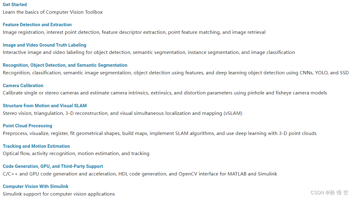Open the Get Started link
The image size is (353, 198).
(x=15, y=5)
